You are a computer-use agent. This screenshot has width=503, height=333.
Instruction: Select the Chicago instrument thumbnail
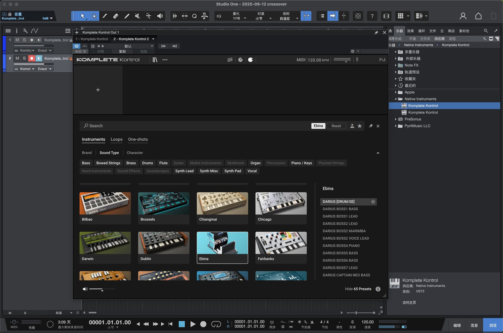click(281, 208)
